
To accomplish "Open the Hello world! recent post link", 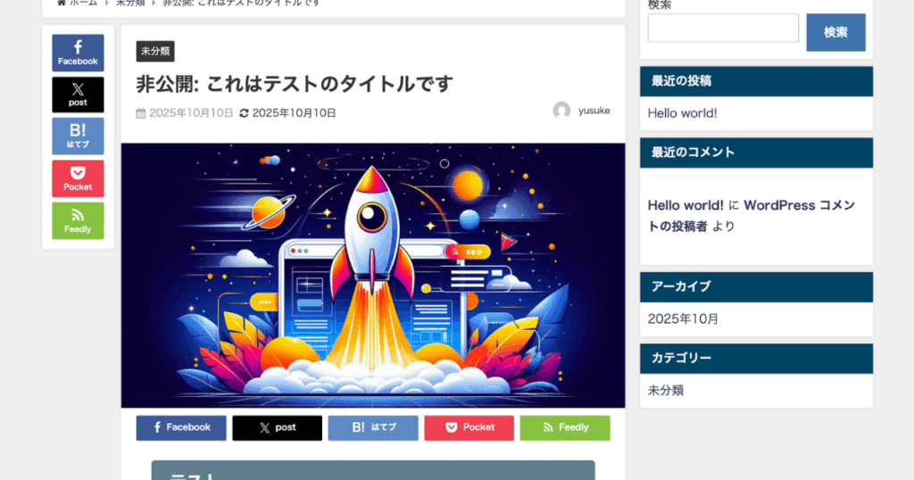I will 682,113.
